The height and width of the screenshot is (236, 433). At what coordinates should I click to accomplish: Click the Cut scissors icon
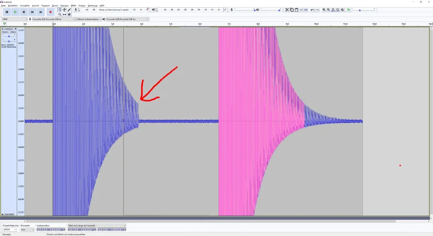coord(287,9)
